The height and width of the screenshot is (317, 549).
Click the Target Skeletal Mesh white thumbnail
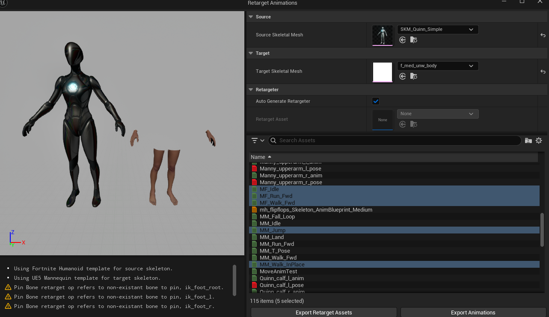pos(383,72)
